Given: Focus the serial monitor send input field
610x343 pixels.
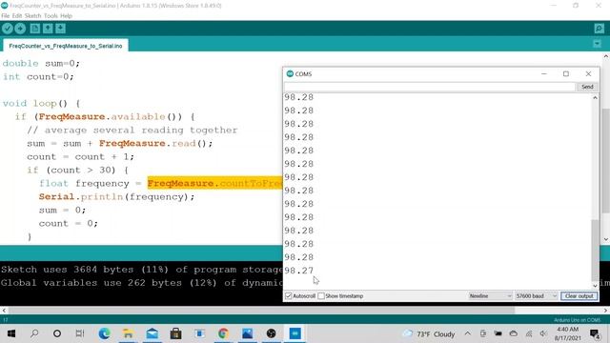Looking at the screenshot, I should 430,87.
